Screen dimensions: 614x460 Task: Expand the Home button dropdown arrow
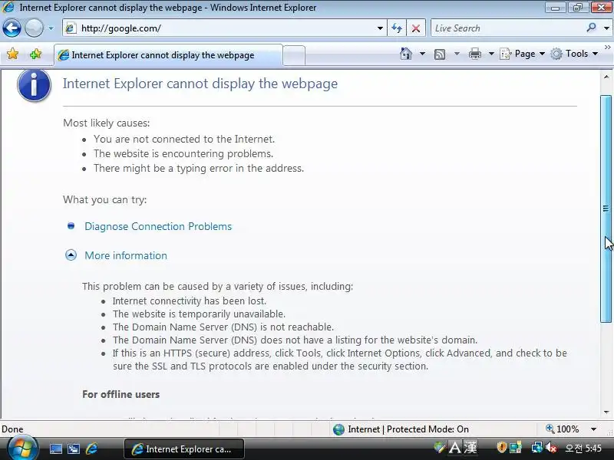coord(423,54)
